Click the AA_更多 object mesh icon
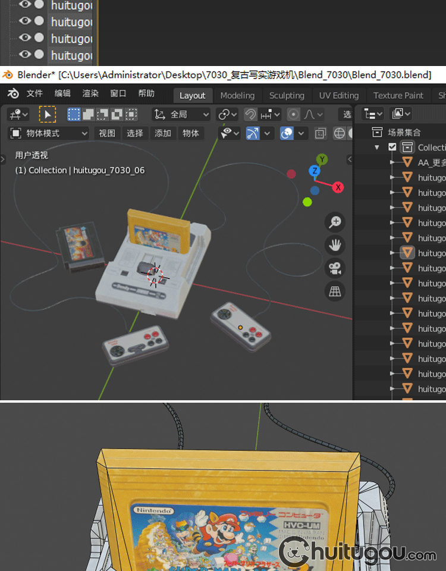 [407, 162]
